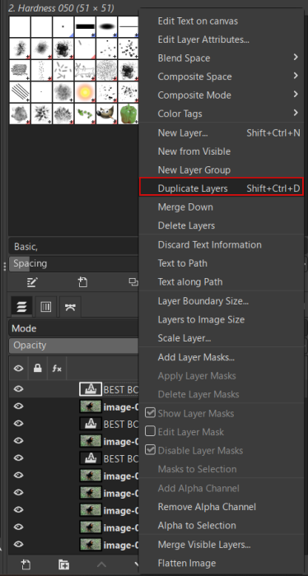Click the duplicate brush icon

point(133,282)
